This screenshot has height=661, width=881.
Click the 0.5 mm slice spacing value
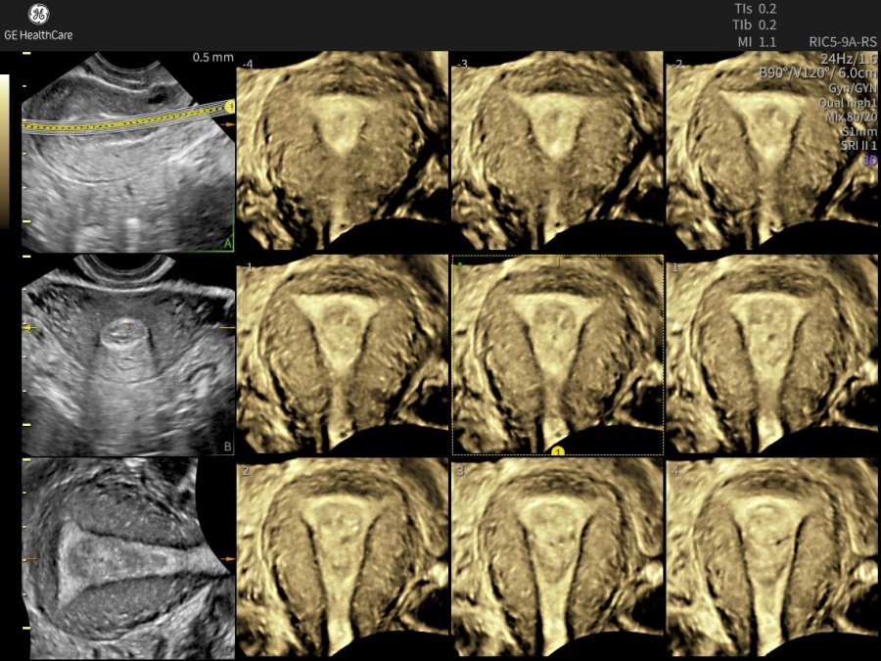212,58
